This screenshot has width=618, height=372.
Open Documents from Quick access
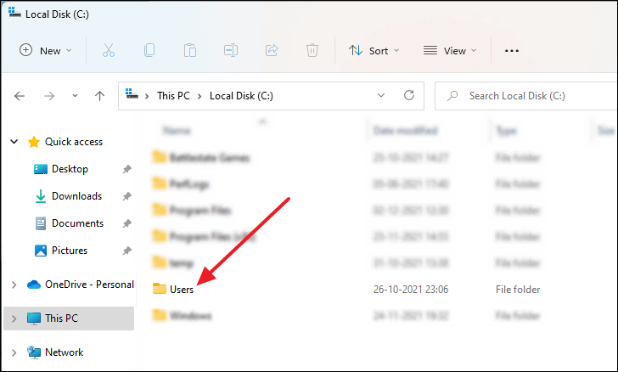click(77, 223)
